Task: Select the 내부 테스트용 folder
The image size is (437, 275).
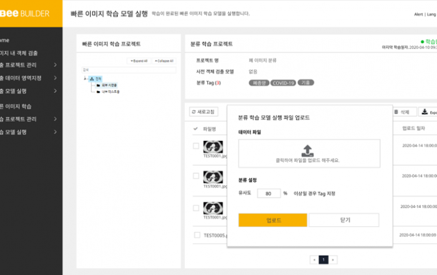Action: click(x=108, y=92)
